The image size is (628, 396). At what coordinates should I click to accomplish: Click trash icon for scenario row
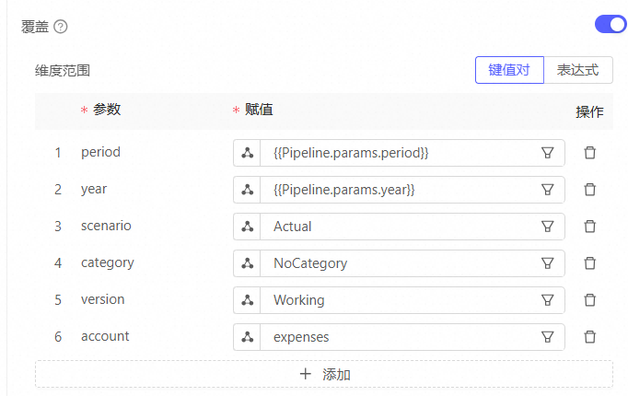point(590,227)
